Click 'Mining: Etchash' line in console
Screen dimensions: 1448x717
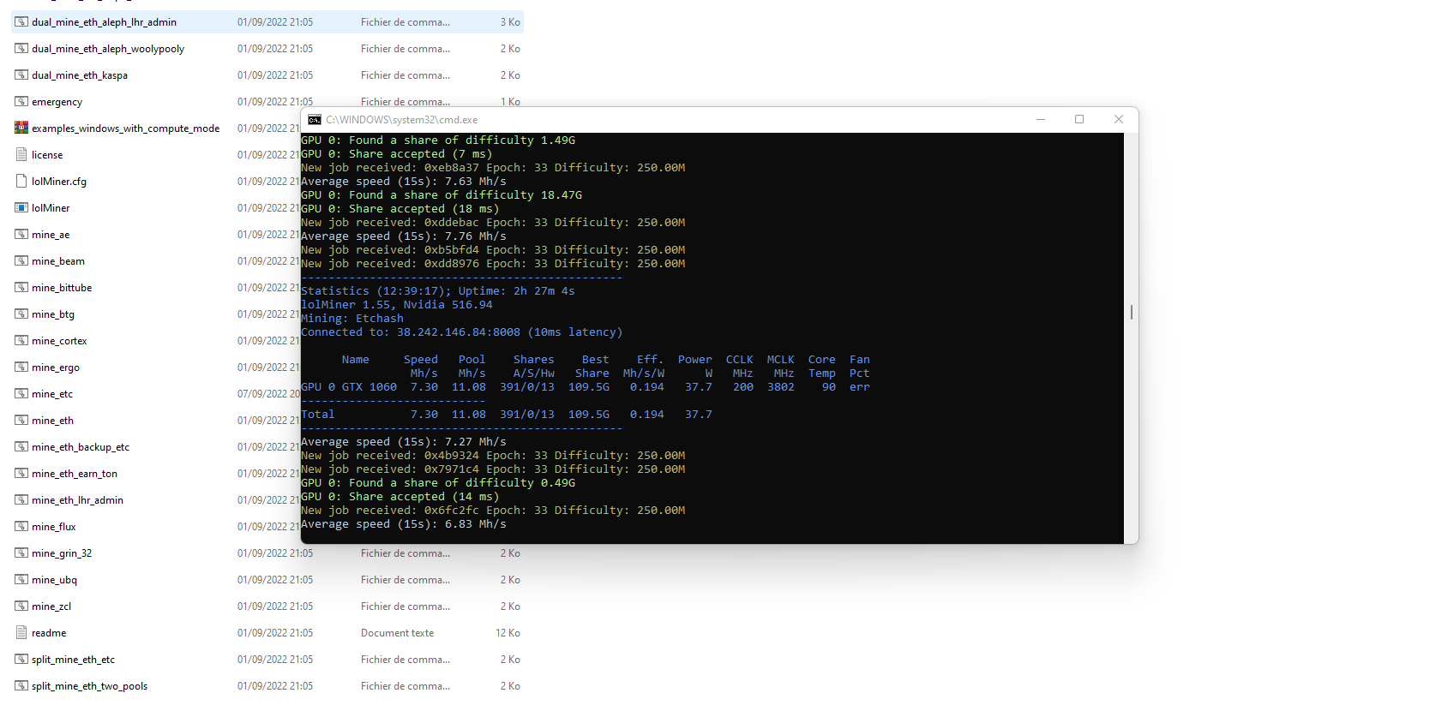(352, 319)
